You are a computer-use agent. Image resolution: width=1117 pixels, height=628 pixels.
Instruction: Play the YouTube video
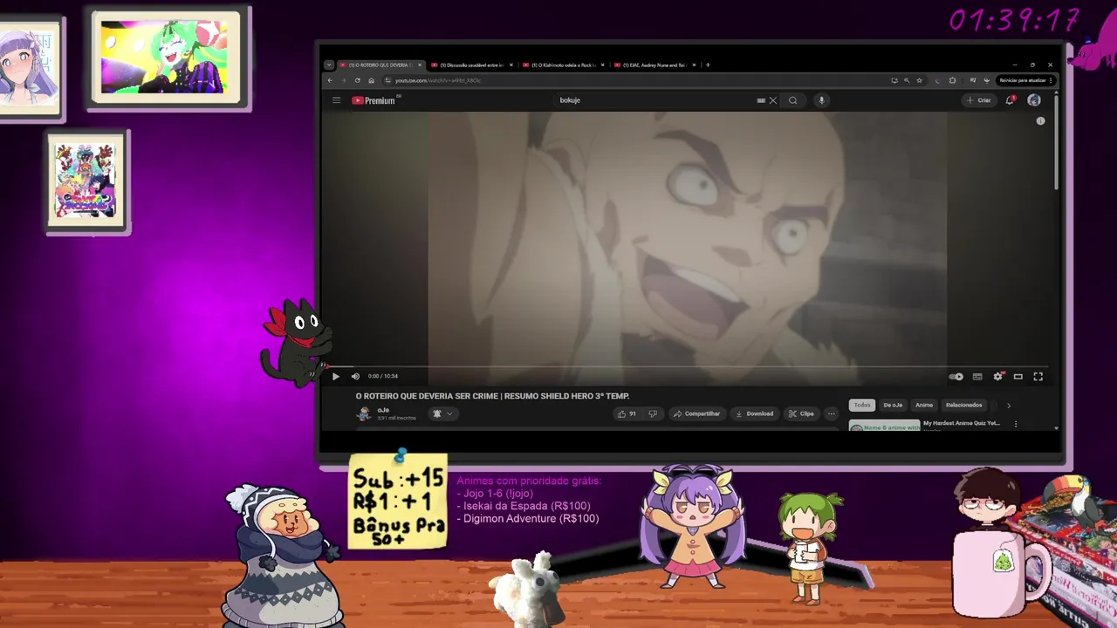pyautogui.click(x=335, y=377)
